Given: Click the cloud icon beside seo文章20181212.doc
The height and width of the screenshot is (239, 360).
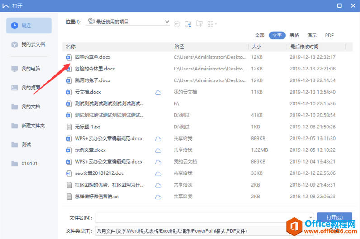Looking at the screenshot, I should (x=158, y=174).
